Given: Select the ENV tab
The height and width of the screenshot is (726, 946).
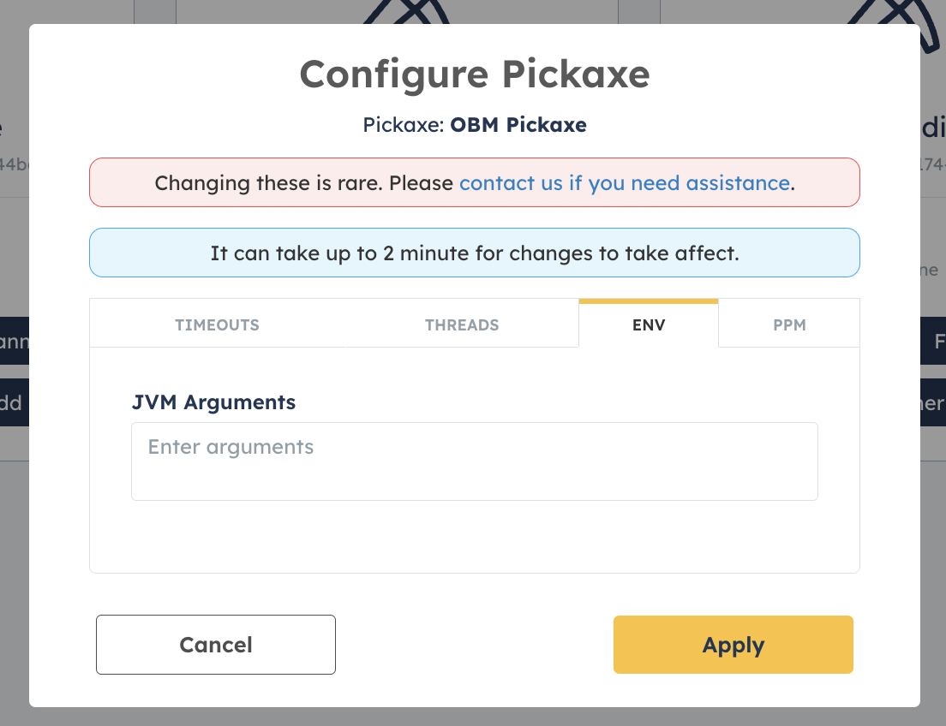Looking at the screenshot, I should [x=649, y=325].
